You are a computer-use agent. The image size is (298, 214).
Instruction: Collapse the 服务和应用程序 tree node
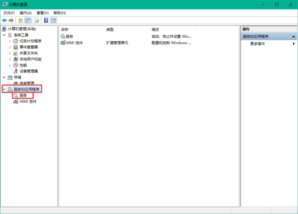(4, 89)
